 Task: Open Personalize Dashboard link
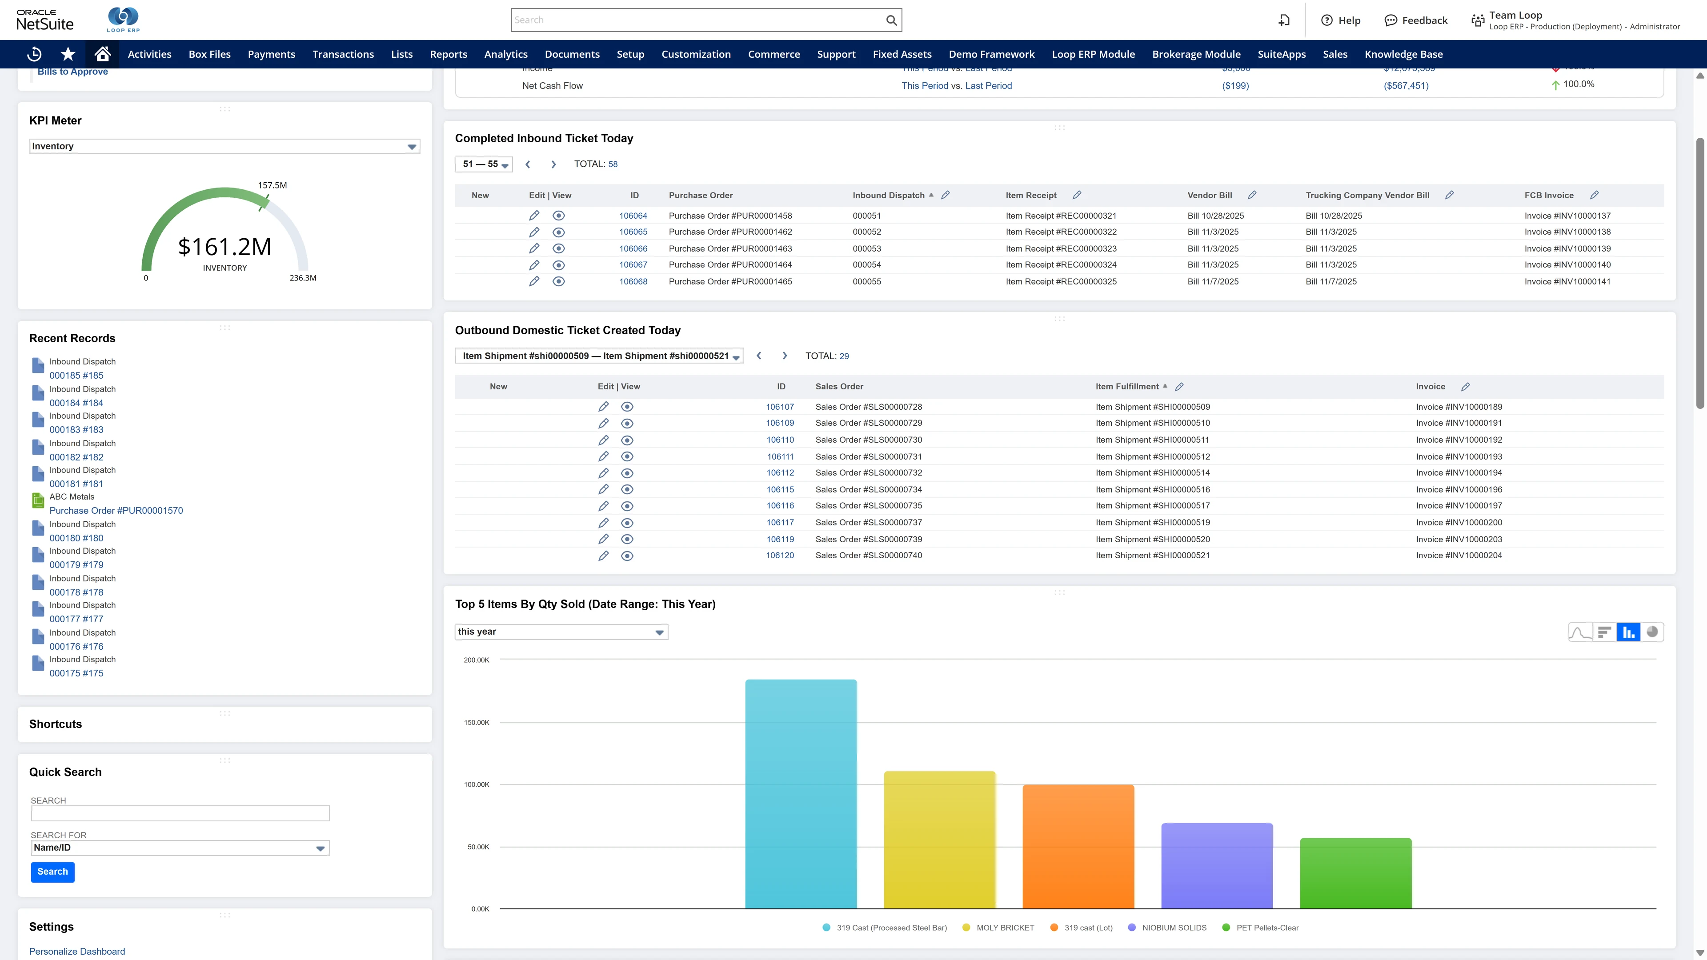point(77,952)
